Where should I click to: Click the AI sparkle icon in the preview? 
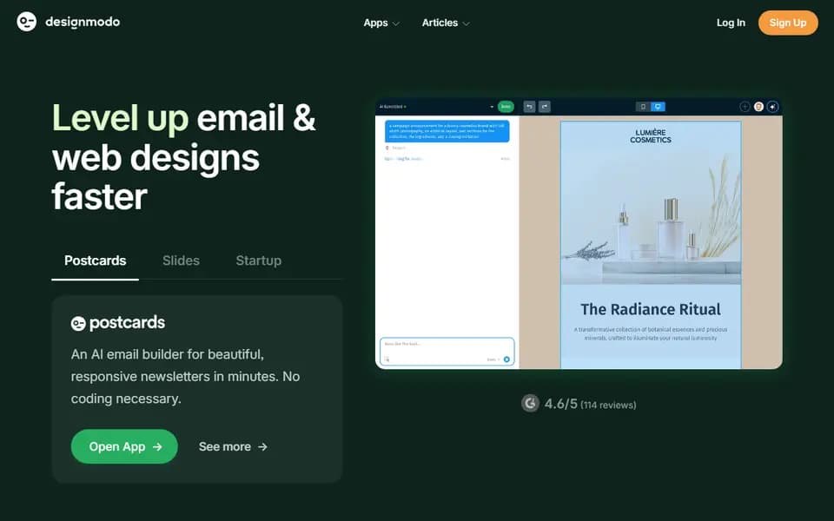click(773, 107)
